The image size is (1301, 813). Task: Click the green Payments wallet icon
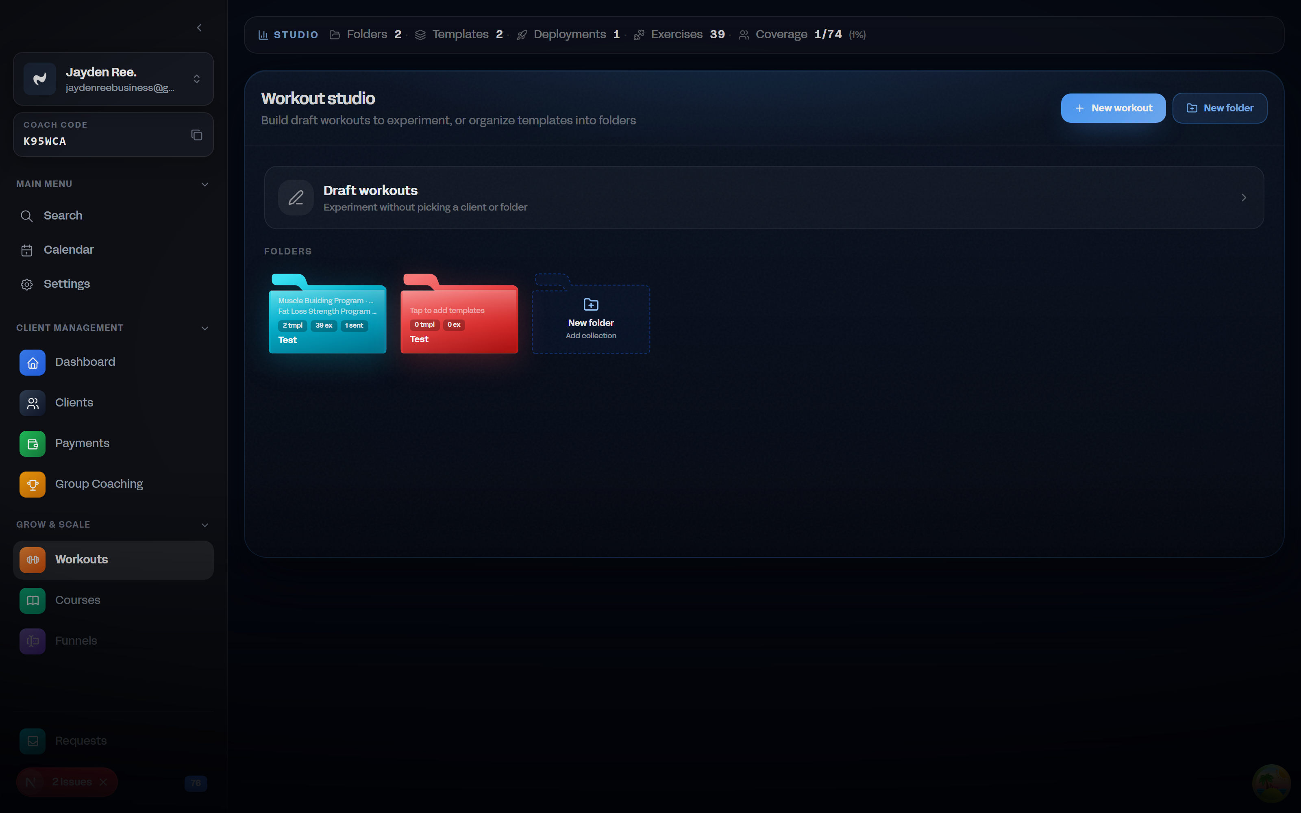coord(32,444)
